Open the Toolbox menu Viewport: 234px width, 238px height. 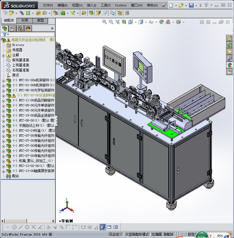(121, 5)
